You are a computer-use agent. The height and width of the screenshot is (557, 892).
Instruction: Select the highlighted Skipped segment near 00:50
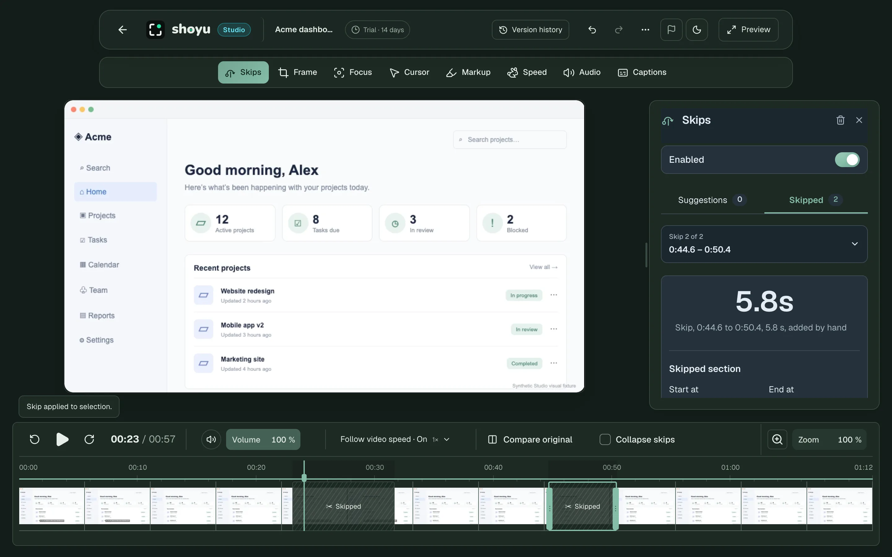[582, 506]
